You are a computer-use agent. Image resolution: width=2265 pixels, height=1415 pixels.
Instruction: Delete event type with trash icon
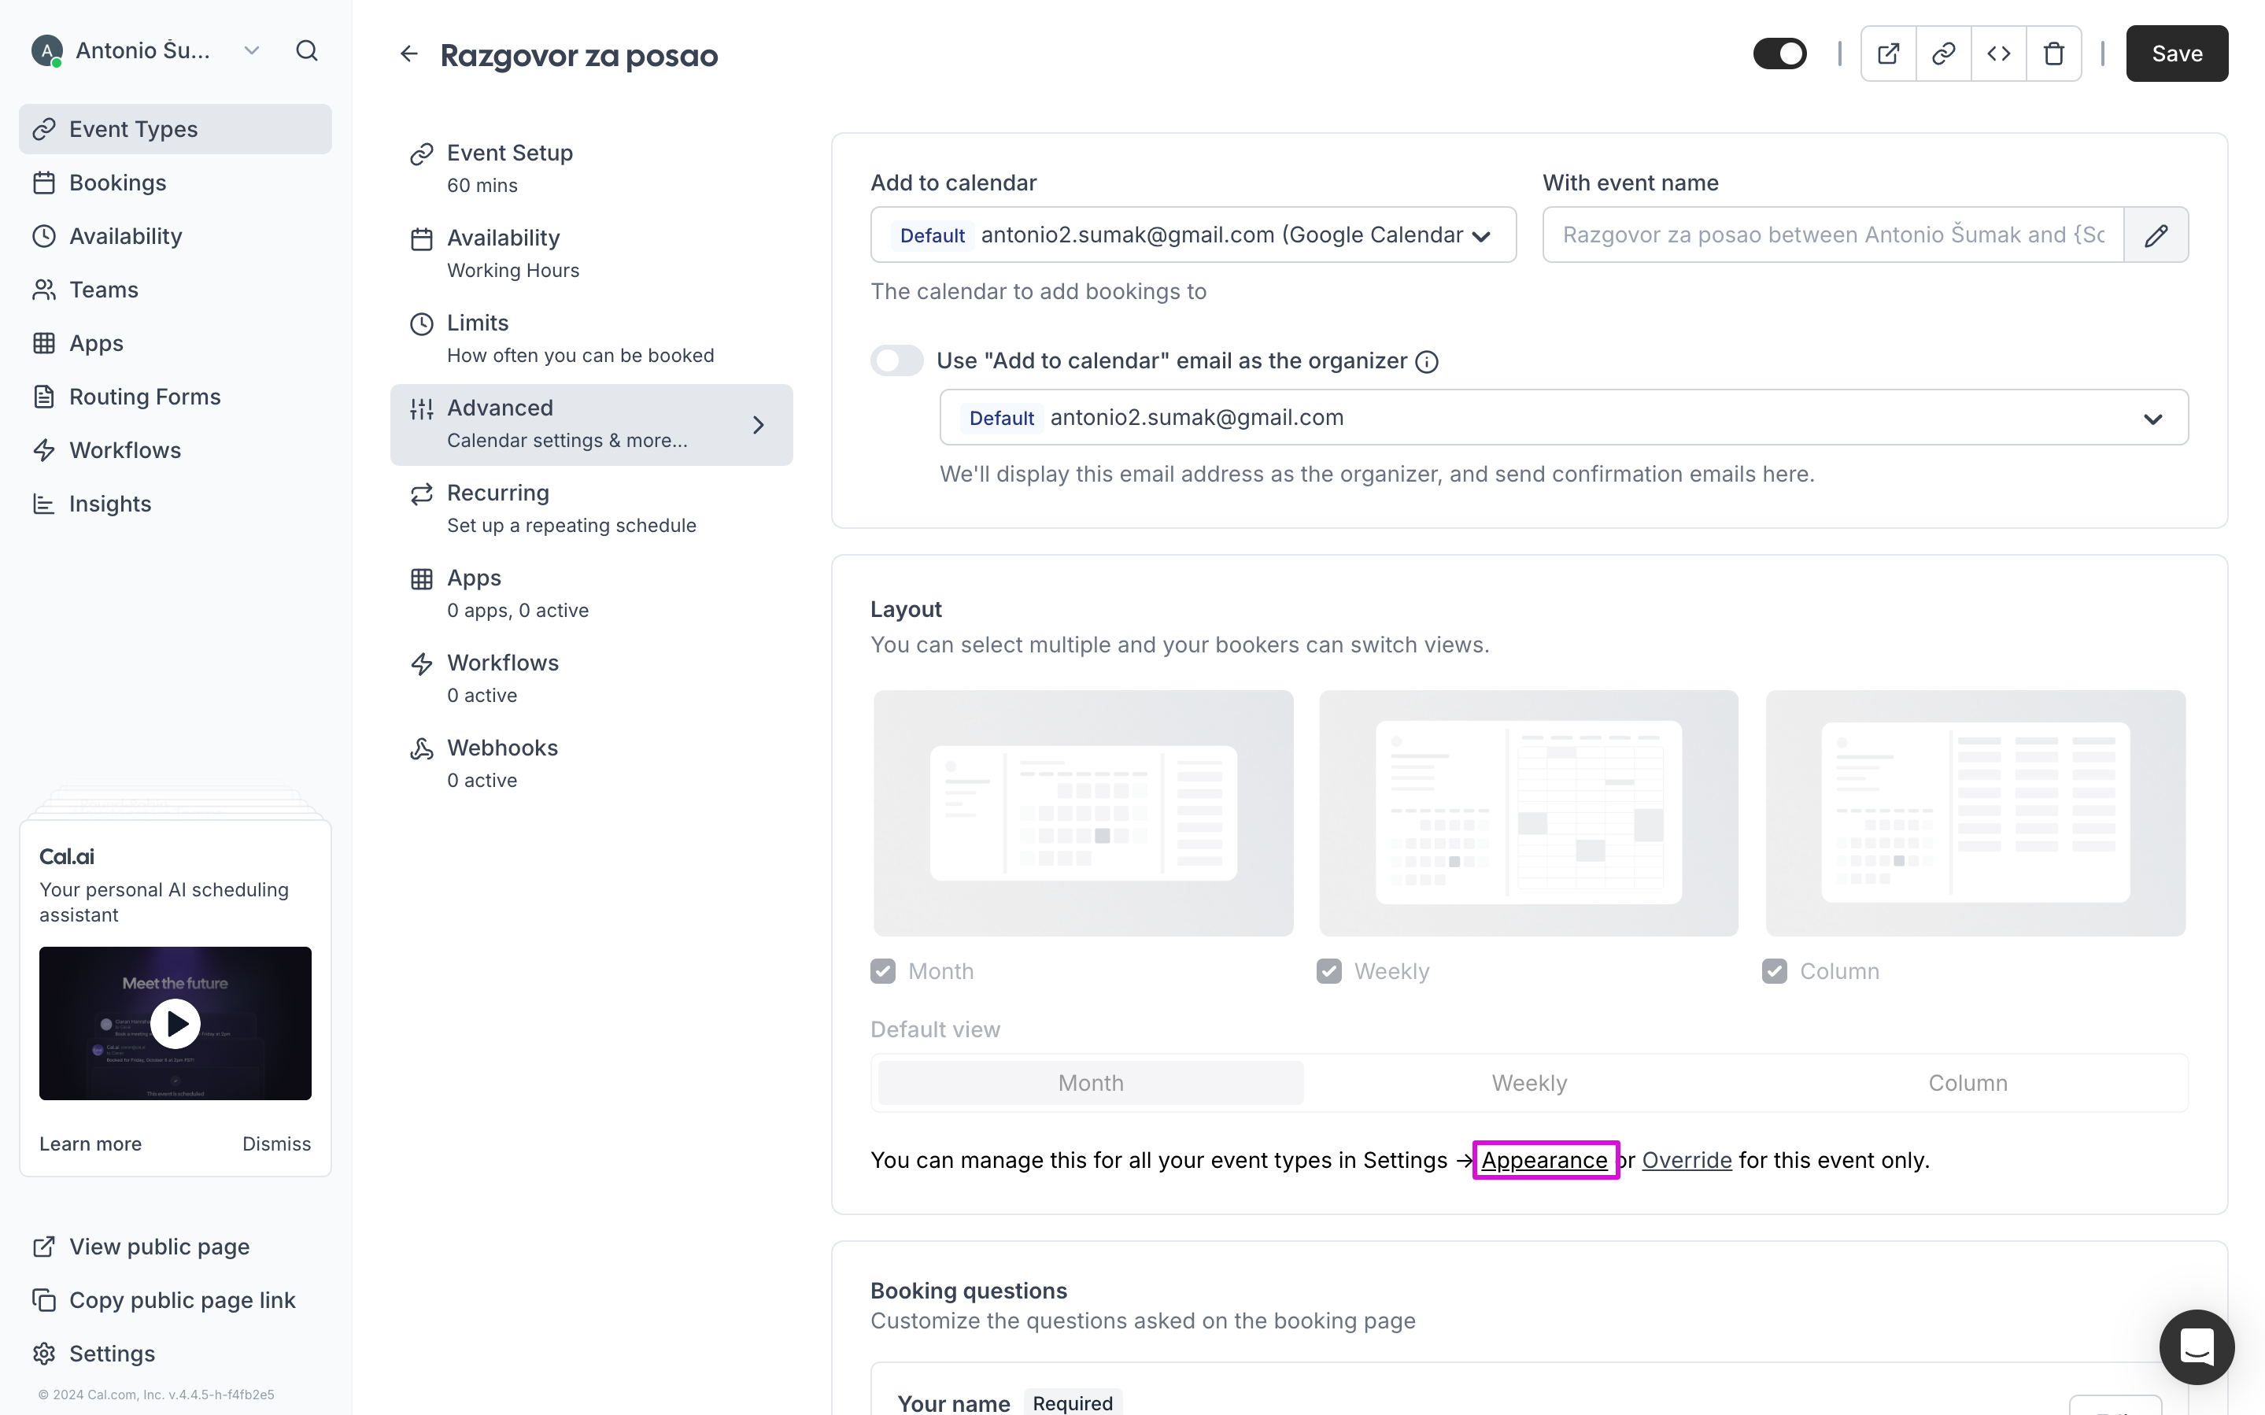pyautogui.click(x=2053, y=54)
